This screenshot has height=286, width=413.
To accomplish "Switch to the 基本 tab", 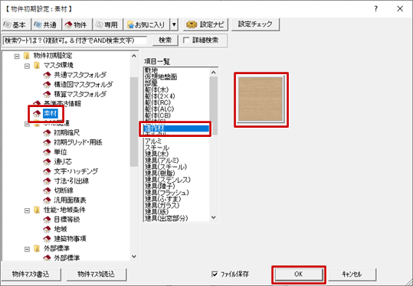I will pyautogui.click(x=15, y=24).
